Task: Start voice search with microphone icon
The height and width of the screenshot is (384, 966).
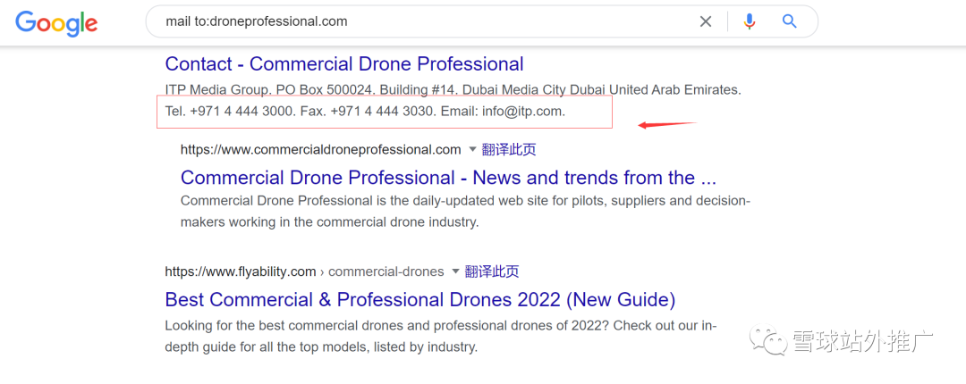Action: 750,21
